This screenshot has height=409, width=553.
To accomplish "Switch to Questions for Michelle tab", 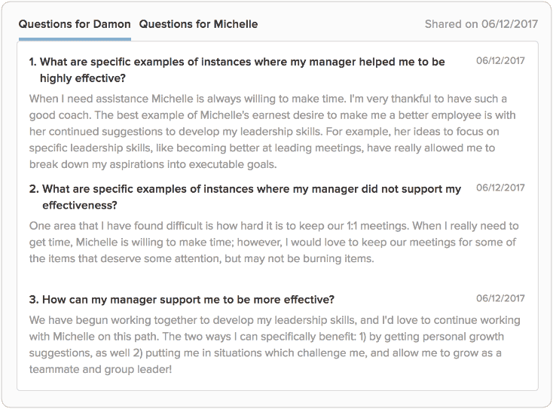I will click(198, 24).
